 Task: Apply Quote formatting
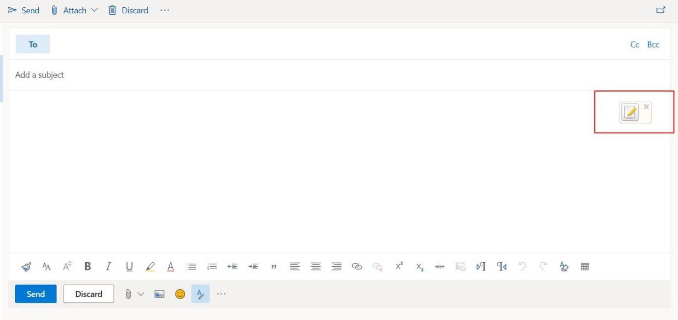(274, 267)
